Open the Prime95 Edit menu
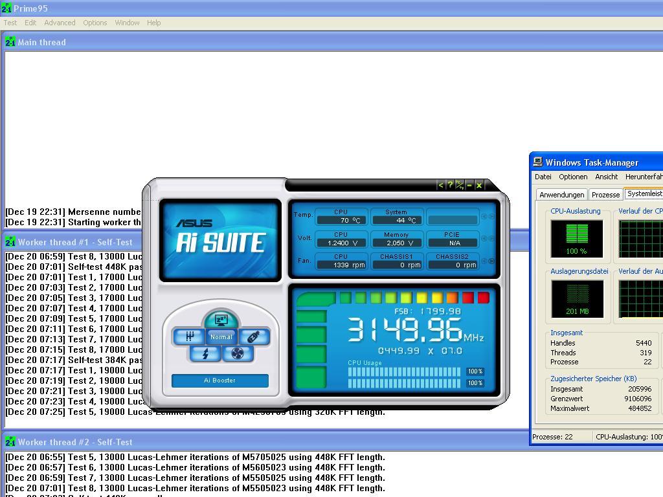Image resolution: width=663 pixels, height=497 pixels. (x=30, y=23)
